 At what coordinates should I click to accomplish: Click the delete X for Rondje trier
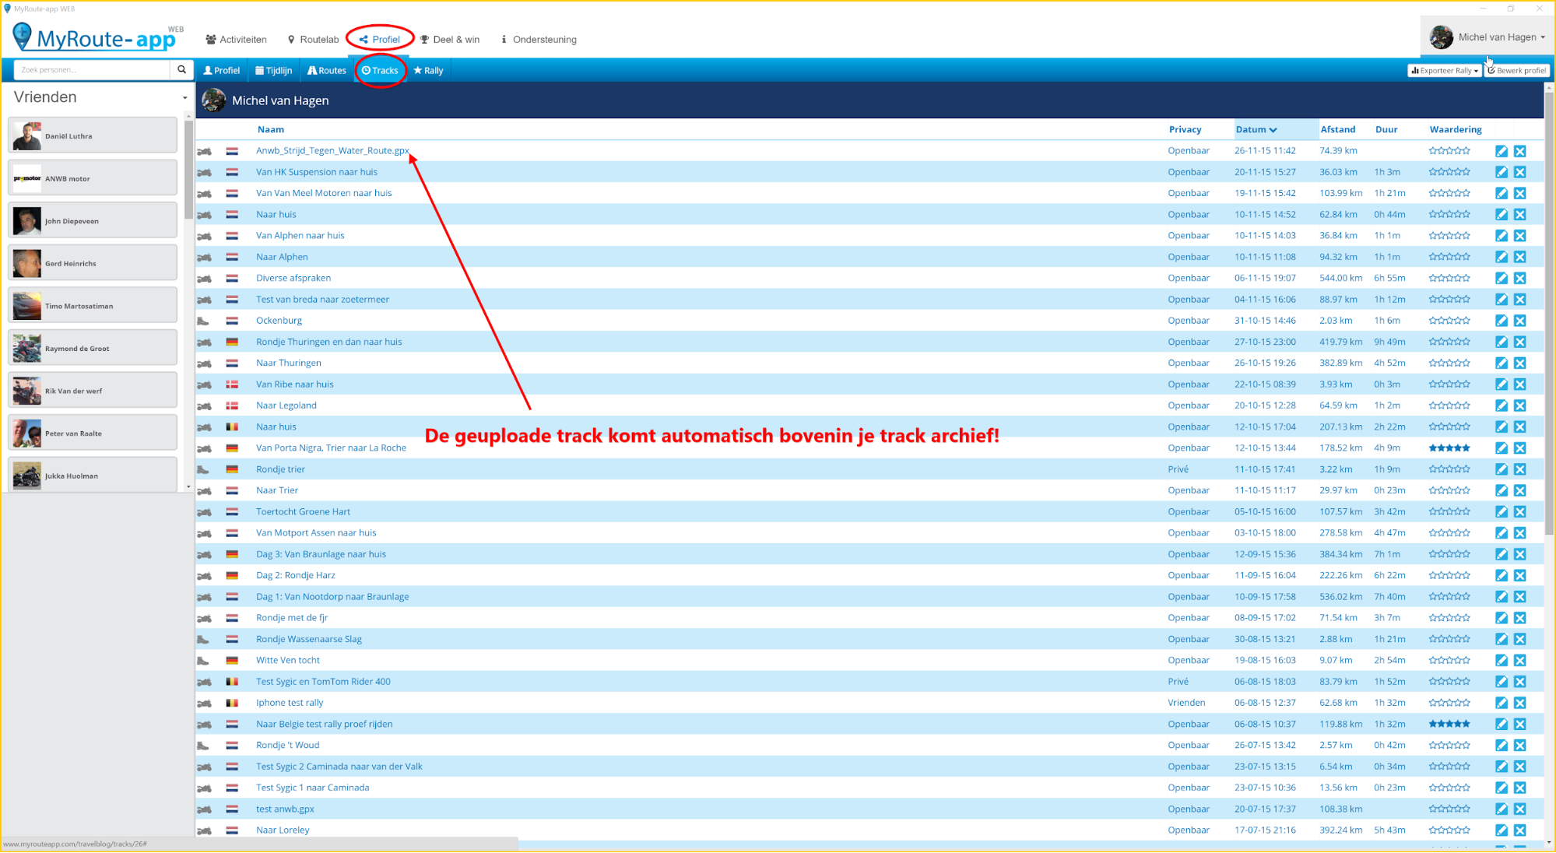tap(1519, 469)
